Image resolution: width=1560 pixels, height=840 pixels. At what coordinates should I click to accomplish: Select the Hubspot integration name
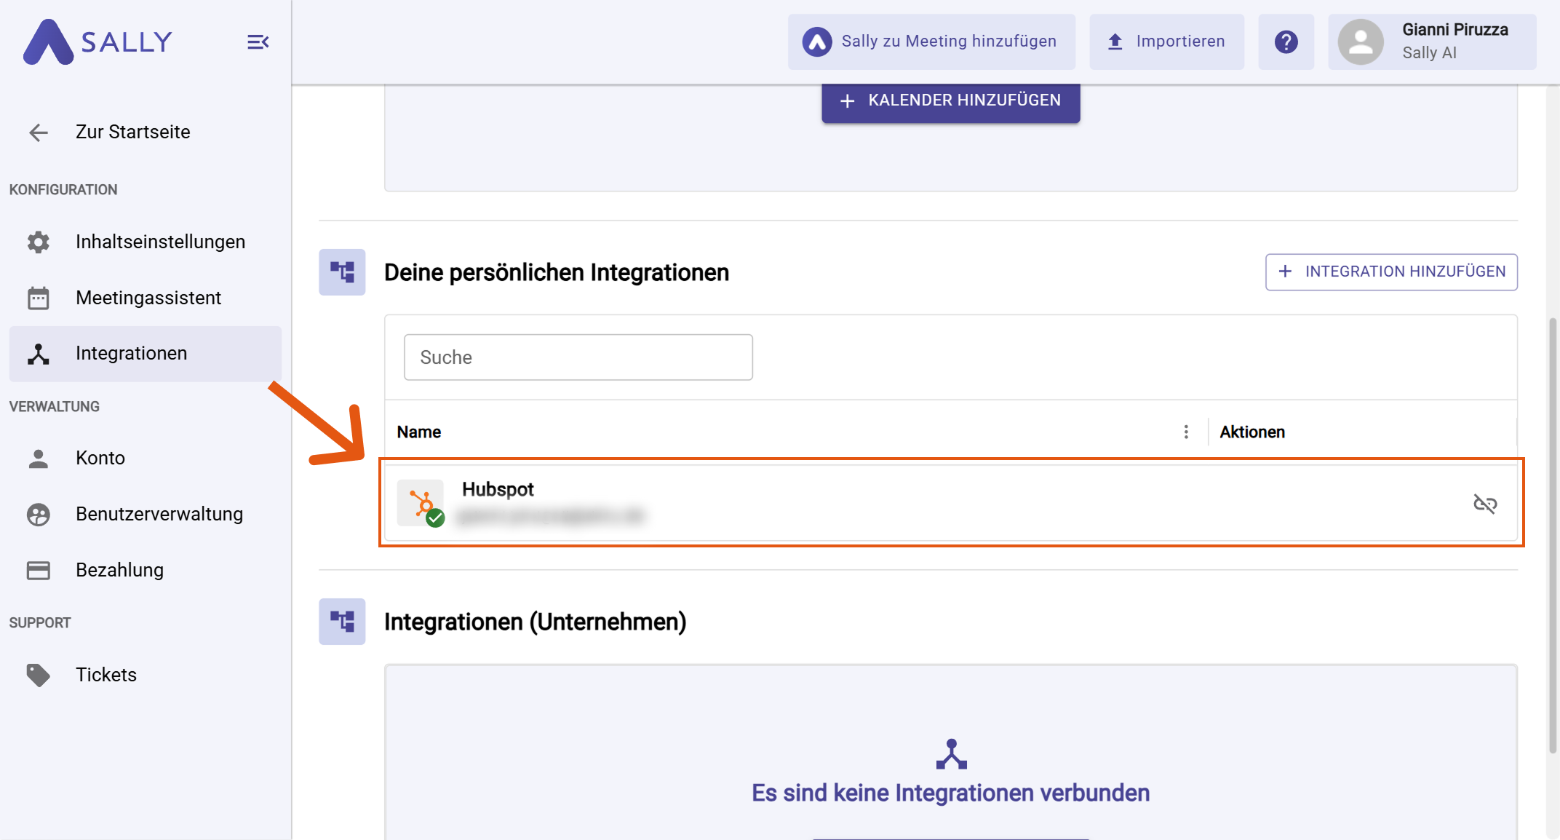coord(498,490)
